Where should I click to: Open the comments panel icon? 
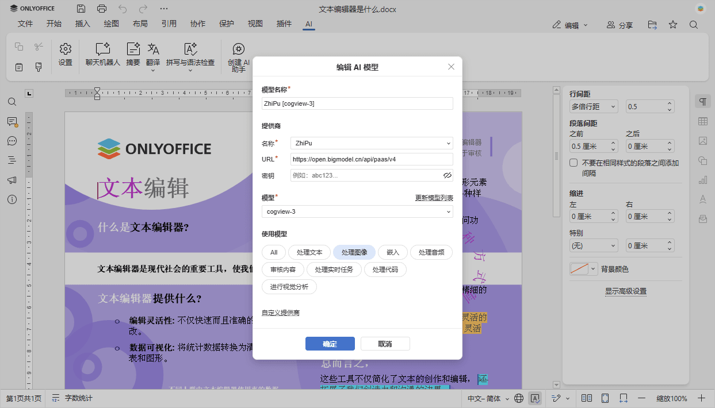point(12,121)
